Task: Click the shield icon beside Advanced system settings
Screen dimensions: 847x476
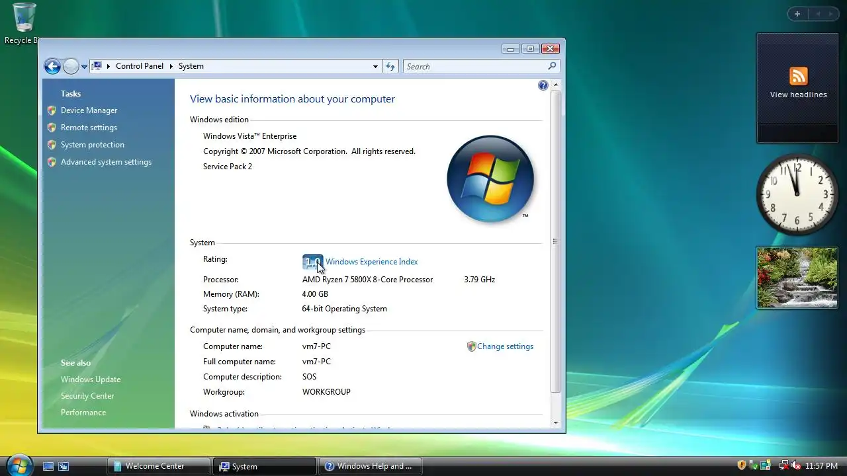Action: tap(52, 162)
